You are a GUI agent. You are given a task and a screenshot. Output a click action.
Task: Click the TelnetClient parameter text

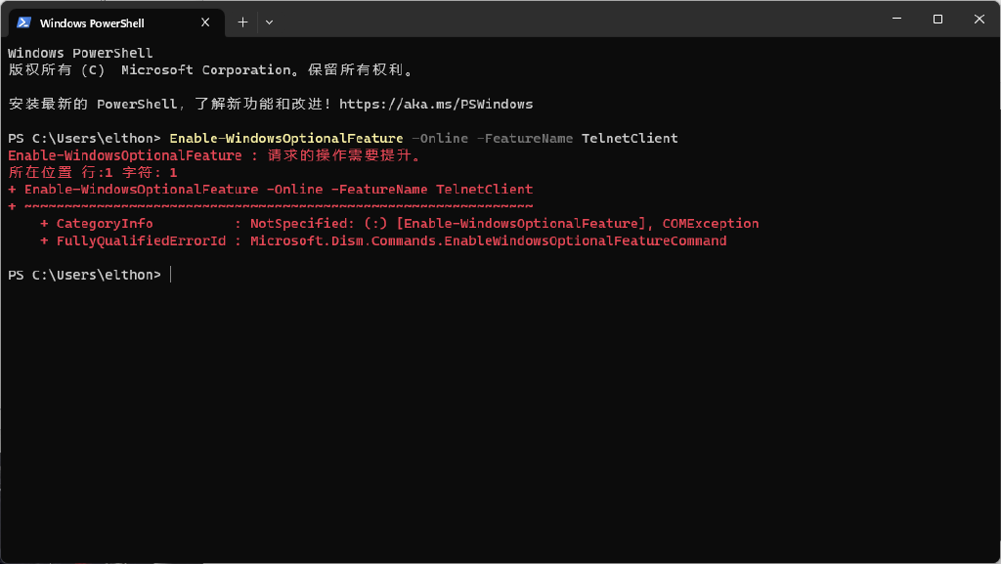click(x=630, y=138)
